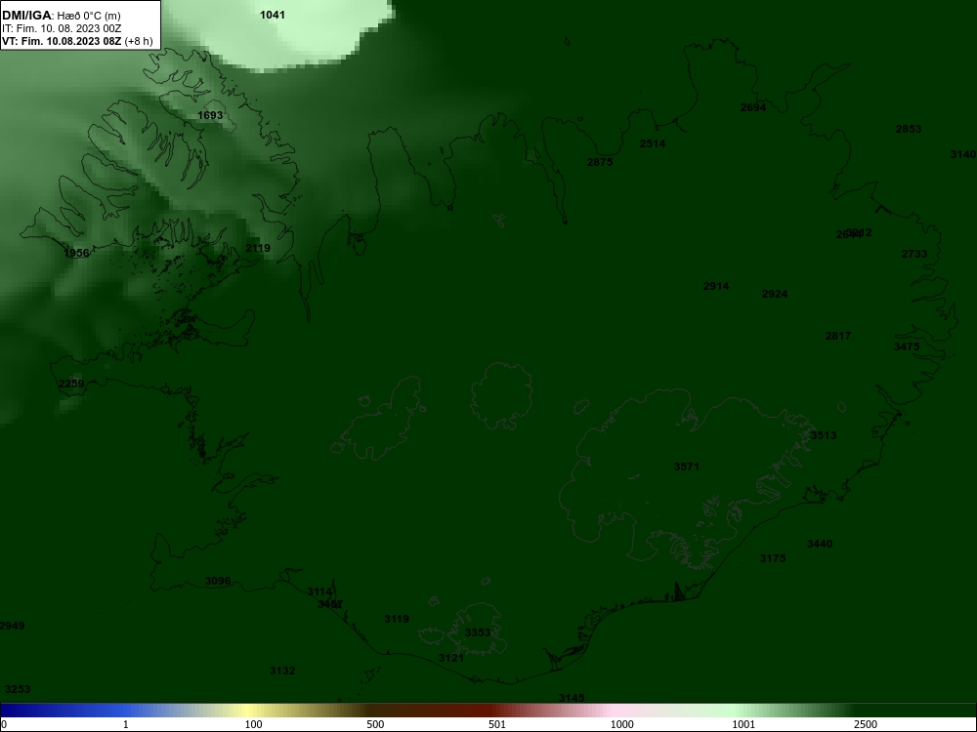The height and width of the screenshot is (732, 977).
Task: Select the 2733 label near the east coast
Action: [x=914, y=254]
